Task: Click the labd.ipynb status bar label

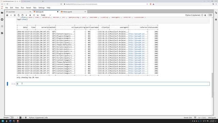Action: point(212,118)
